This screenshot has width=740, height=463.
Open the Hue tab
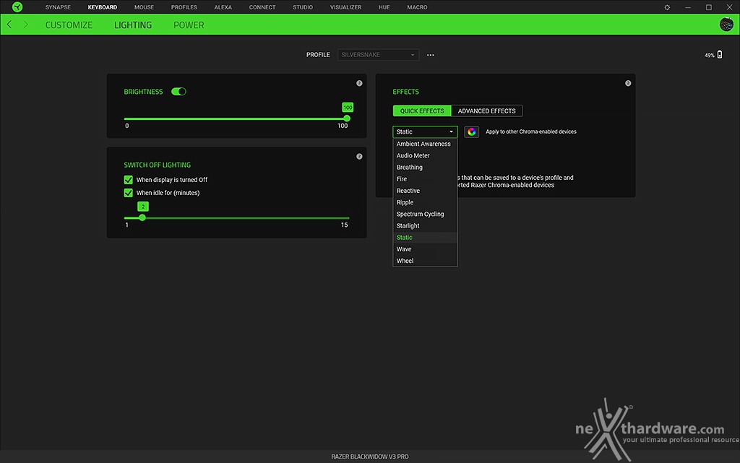point(384,7)
